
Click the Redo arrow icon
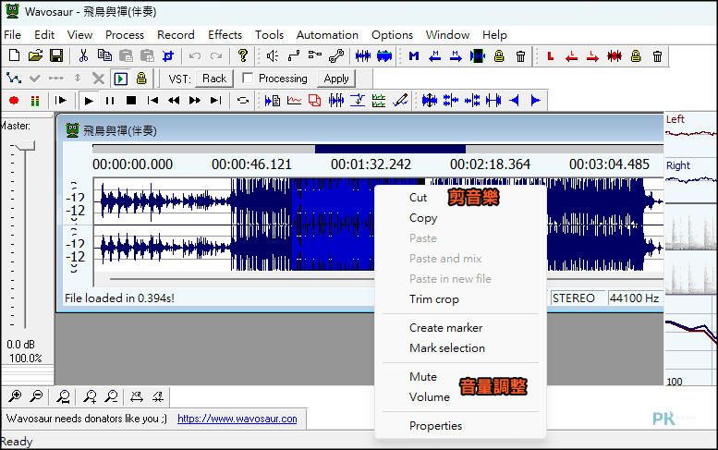coord(216,55)
